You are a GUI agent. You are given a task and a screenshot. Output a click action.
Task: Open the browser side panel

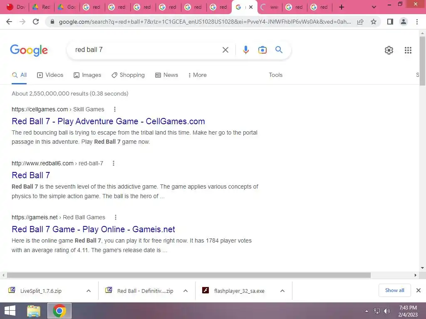click(x=390, y=22)
